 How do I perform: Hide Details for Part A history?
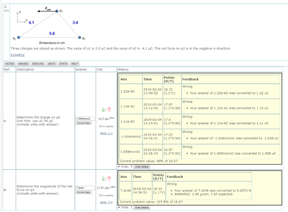141,167
